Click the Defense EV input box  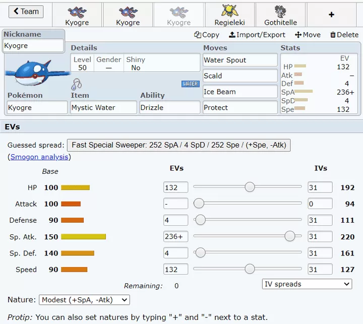pos(176,220)
